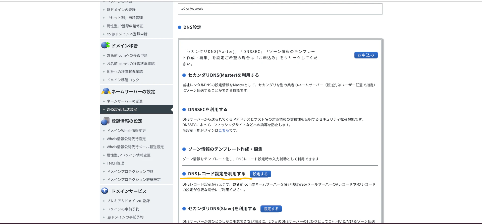Click the DNSSECを利用する heading

pyautogui.click(x=207, y=110)
